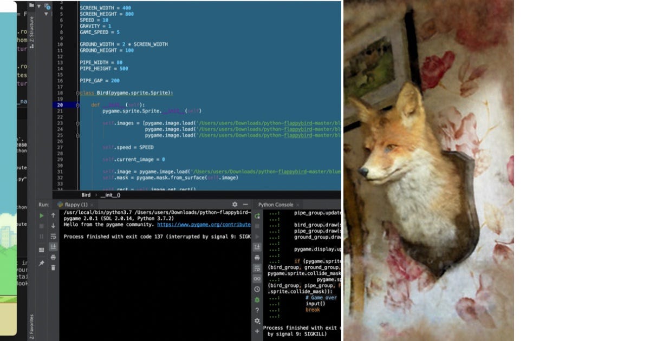Open Python Console settings gear
650x341 pixels.
click(257, 320)
